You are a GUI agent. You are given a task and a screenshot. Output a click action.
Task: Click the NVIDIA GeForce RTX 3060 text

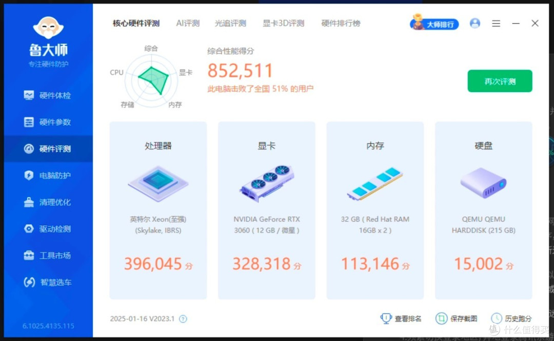(267, 225)
